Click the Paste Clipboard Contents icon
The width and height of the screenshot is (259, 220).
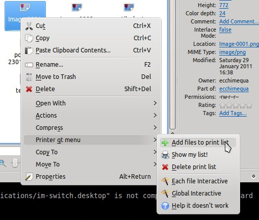point(29,50)
